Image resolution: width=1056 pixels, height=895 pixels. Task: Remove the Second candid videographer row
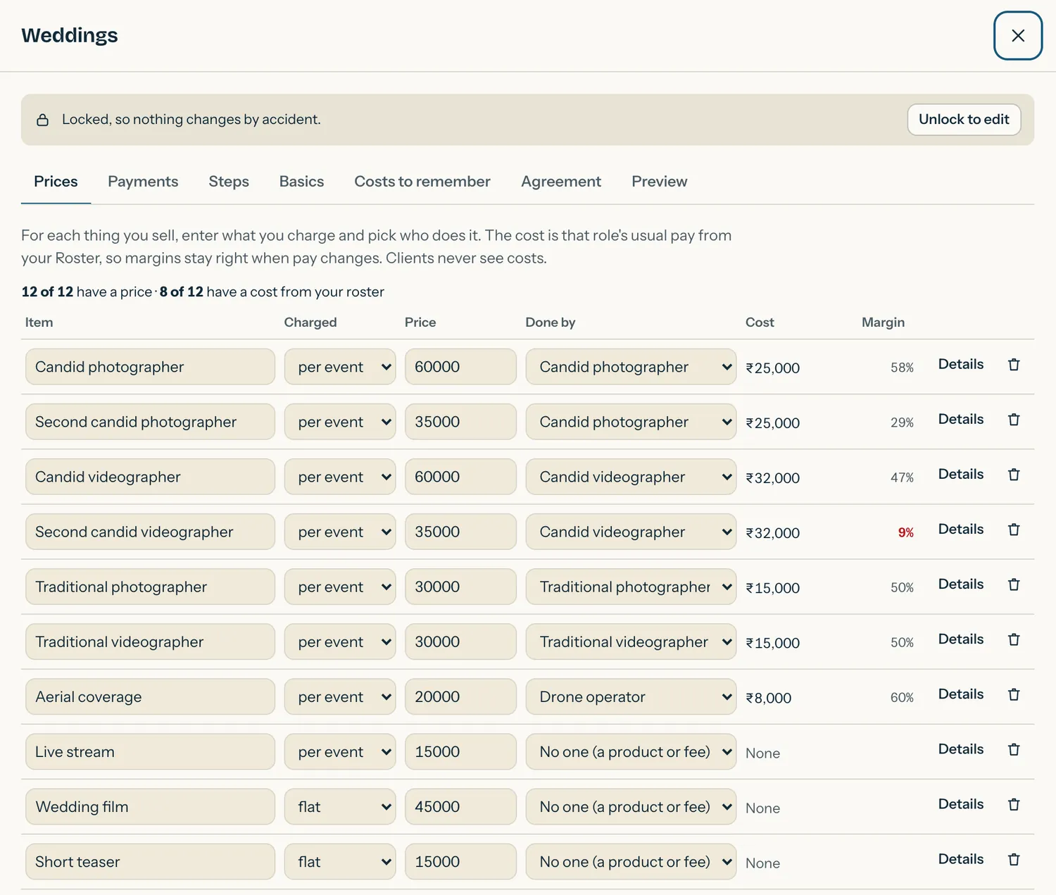1014,530
